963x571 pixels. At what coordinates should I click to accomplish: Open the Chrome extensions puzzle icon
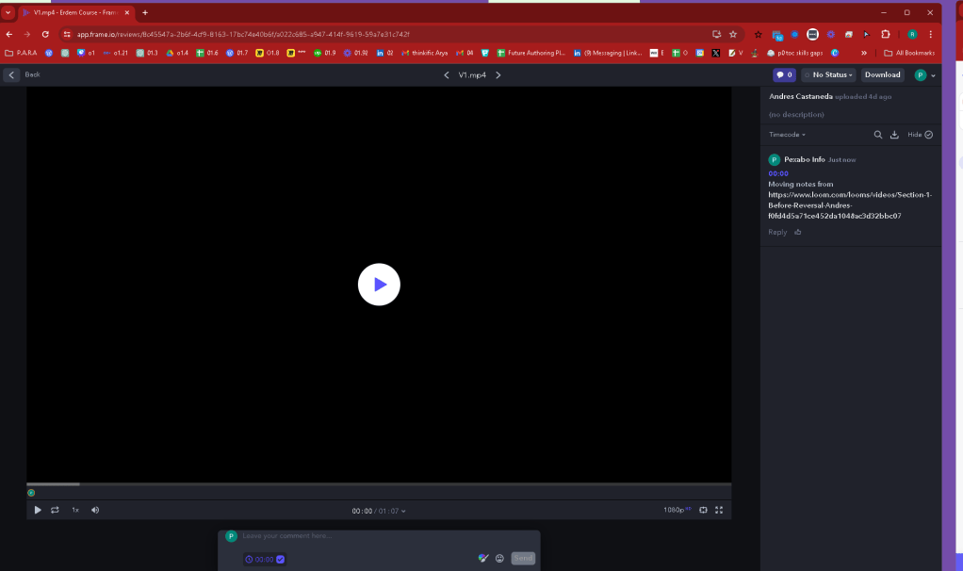885,34
